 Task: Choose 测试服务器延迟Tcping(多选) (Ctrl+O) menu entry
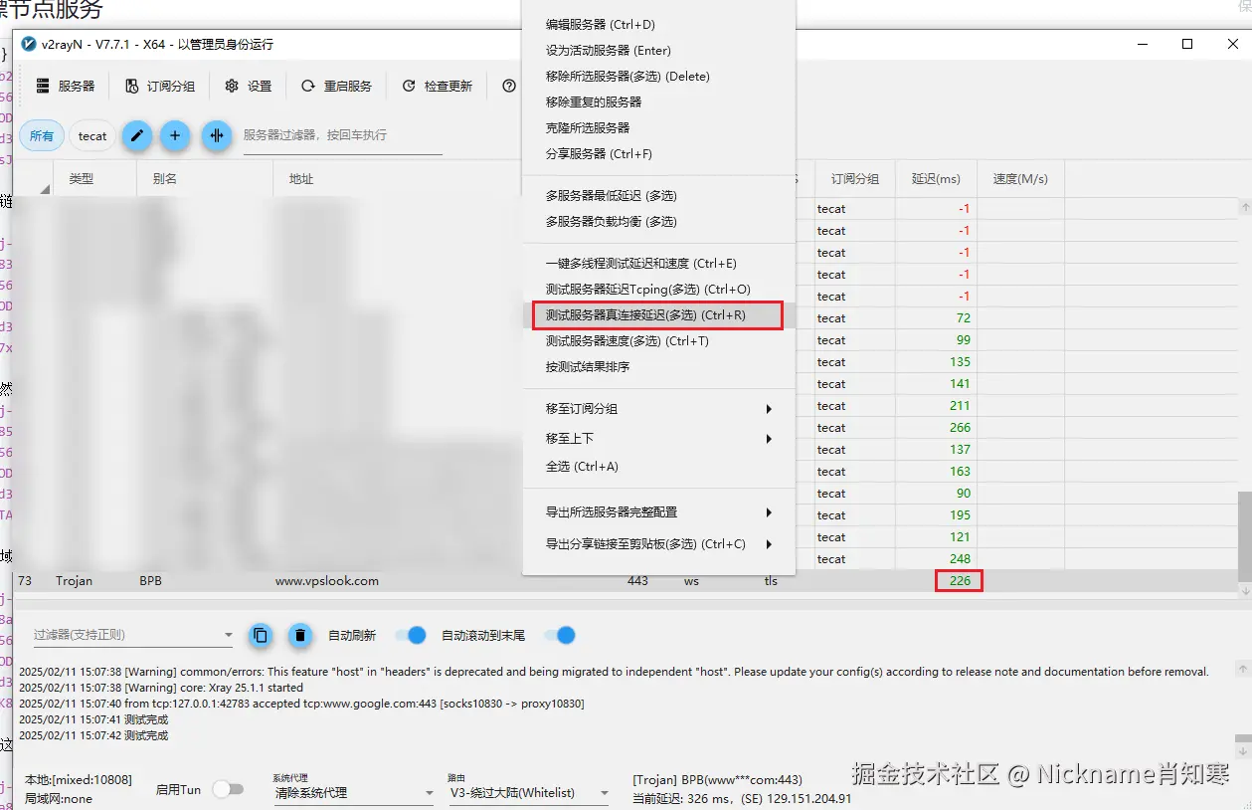coord(658,290)
